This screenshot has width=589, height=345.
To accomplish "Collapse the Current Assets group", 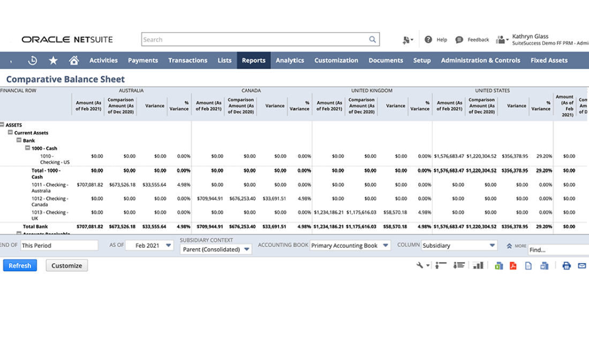I will (10, 132).
